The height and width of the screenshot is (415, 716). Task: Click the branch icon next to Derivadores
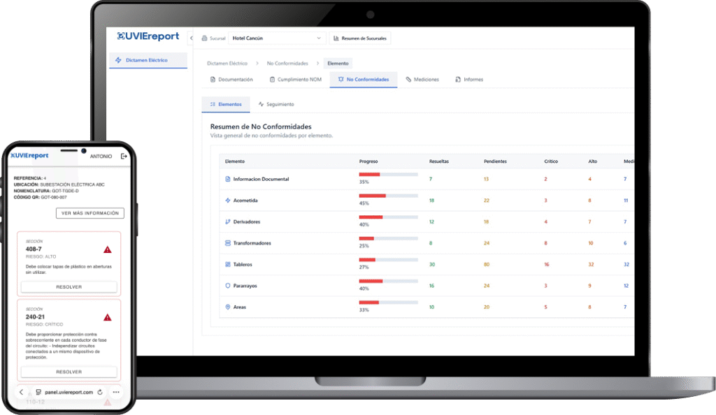227,222
